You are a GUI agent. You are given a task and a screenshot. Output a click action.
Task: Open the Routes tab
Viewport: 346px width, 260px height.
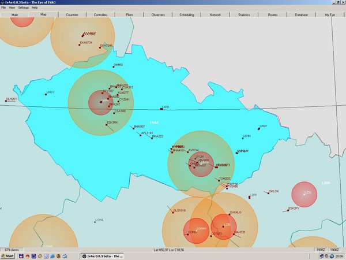point(273,15)
